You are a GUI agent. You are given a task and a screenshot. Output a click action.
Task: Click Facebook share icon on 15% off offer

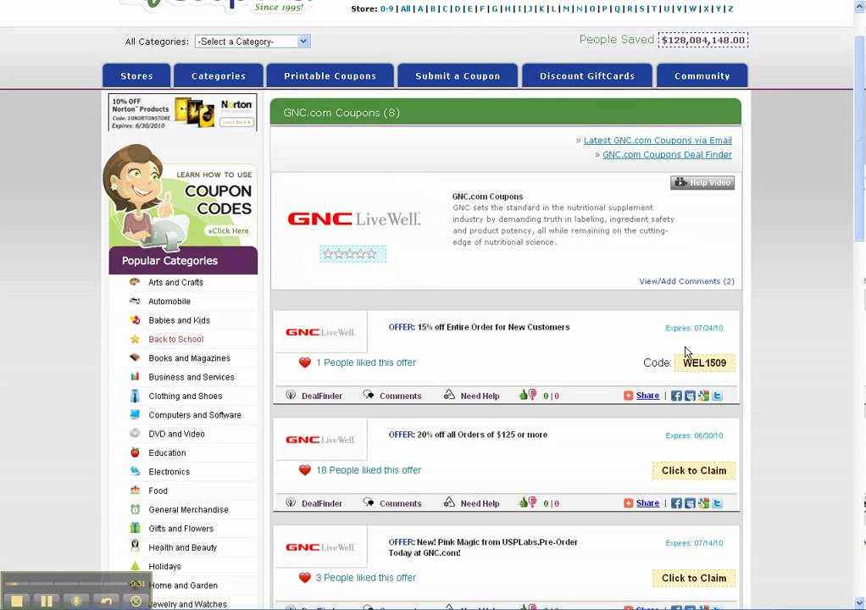tap(676, 396)
